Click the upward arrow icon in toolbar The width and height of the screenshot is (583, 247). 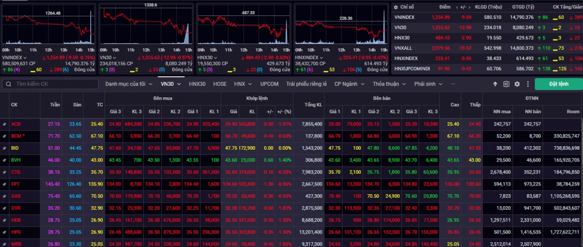[495, 84]
